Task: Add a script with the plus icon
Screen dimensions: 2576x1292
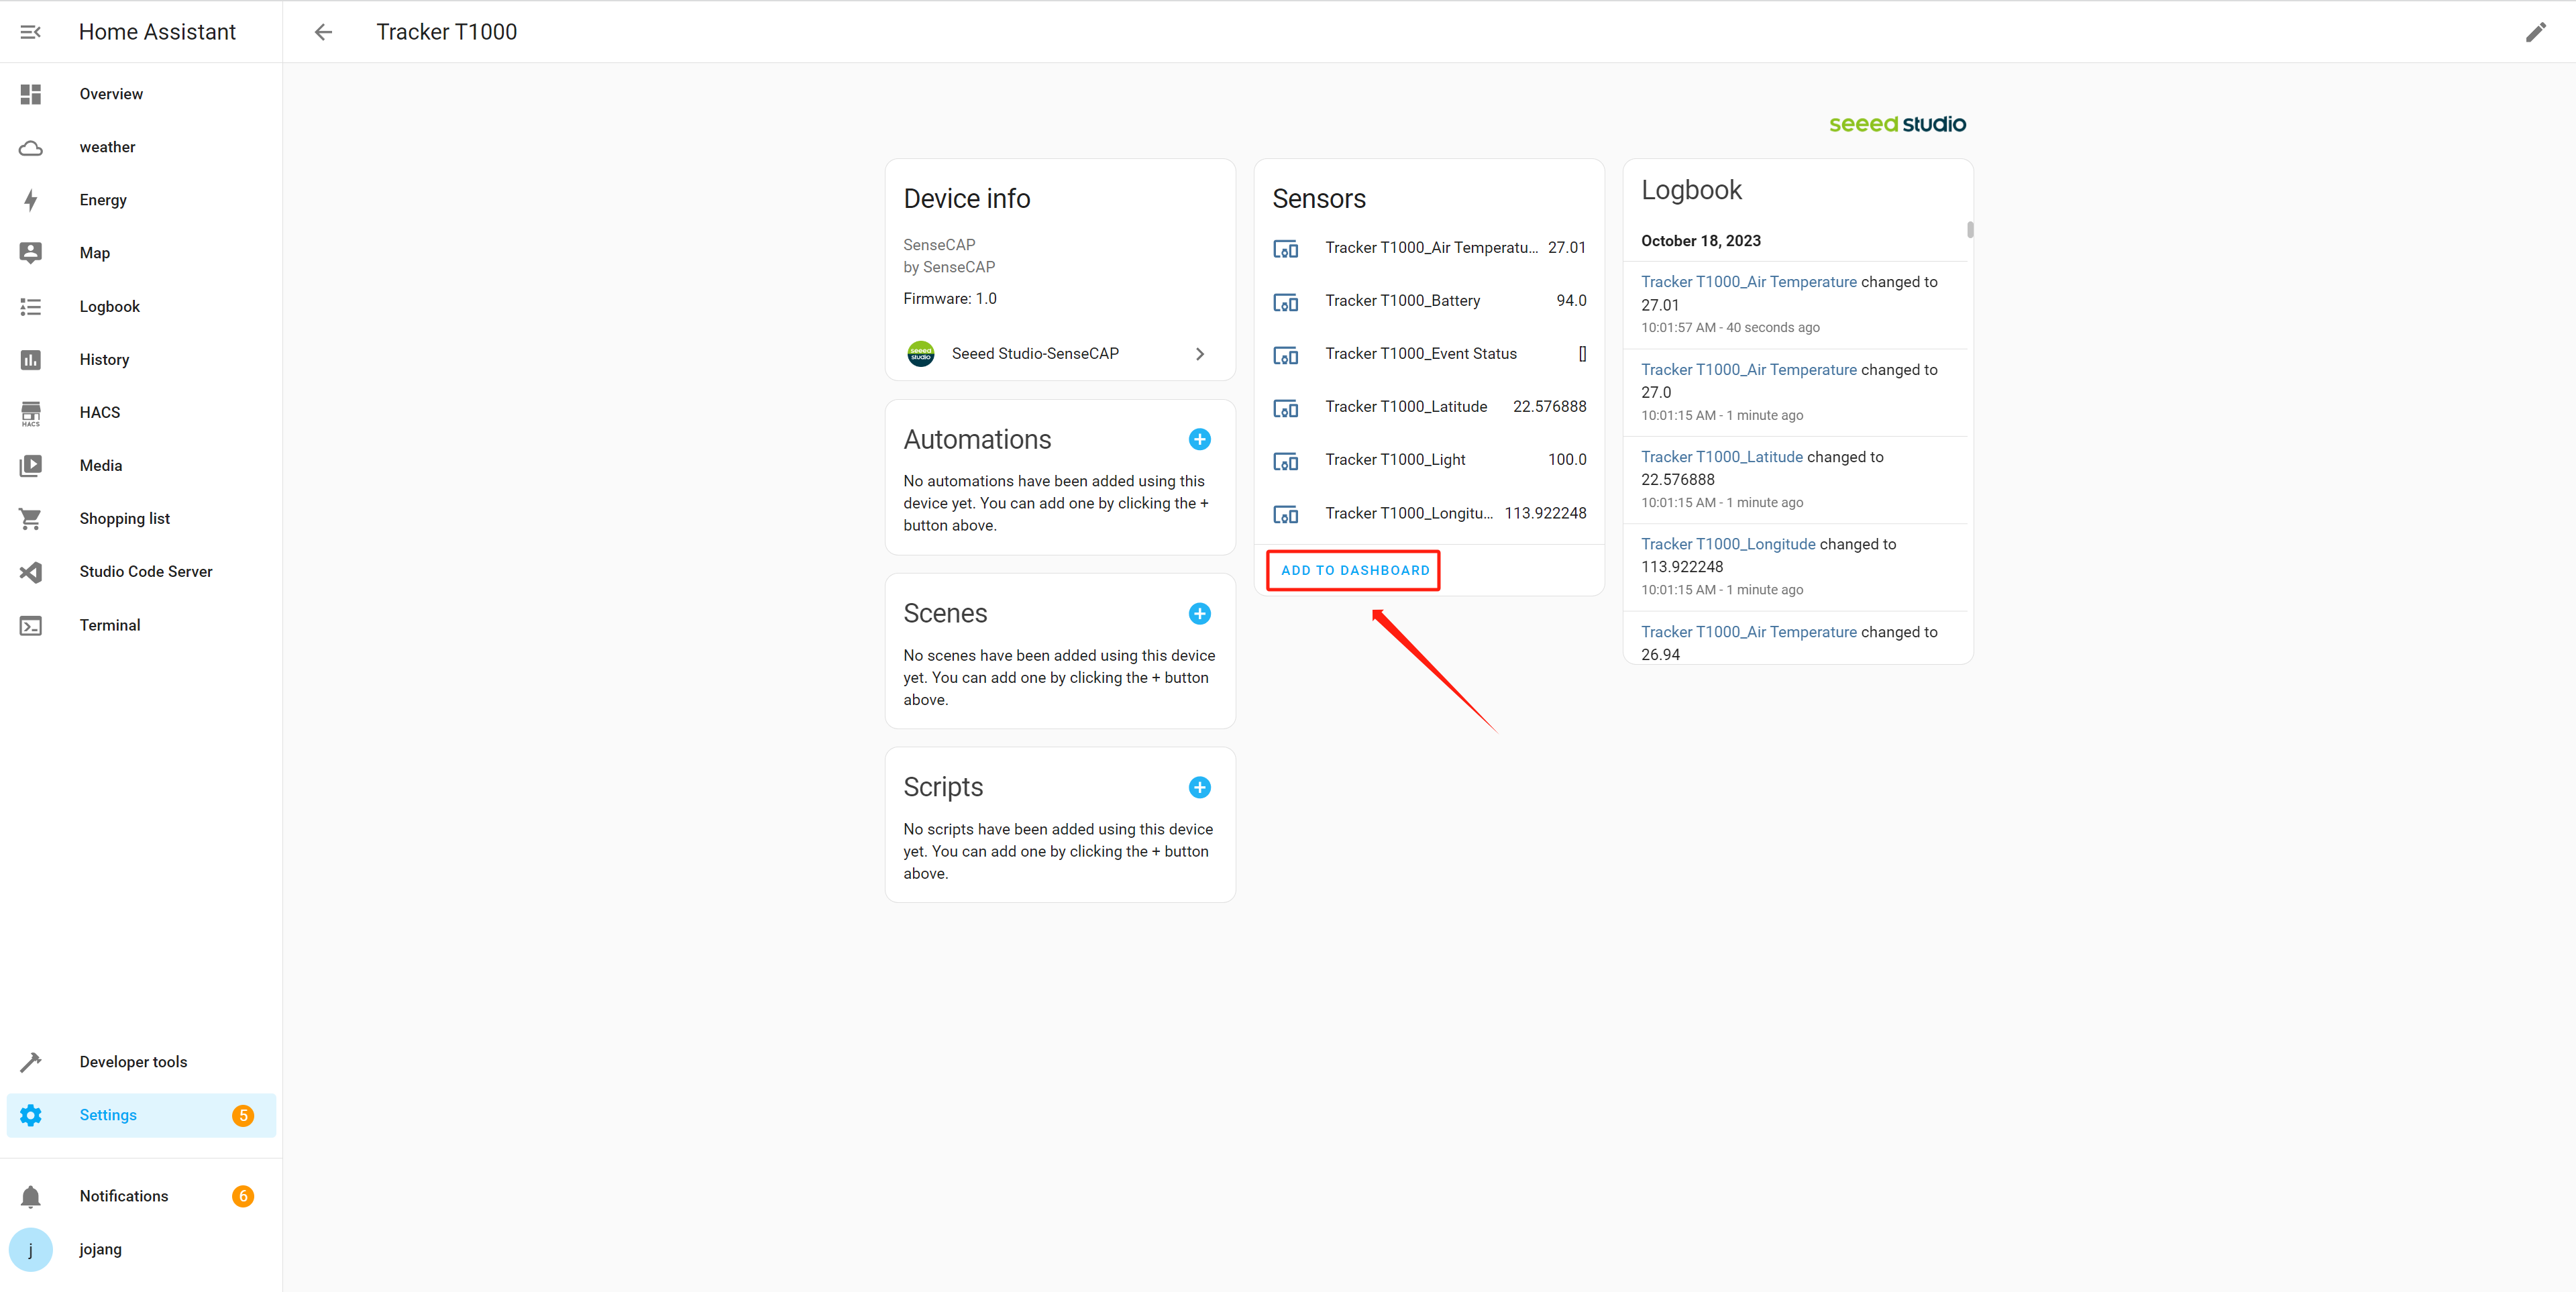Action: pos(1200,787)
